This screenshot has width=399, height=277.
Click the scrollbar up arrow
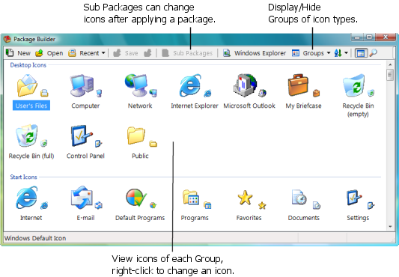click(x=390, y=64)
